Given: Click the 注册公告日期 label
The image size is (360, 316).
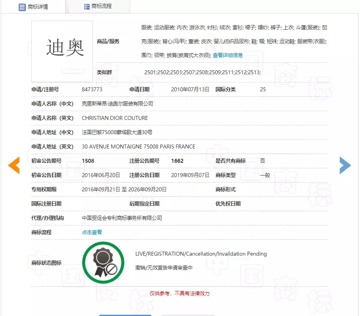Looking at the screenshot, I should [x=144, y=175].
